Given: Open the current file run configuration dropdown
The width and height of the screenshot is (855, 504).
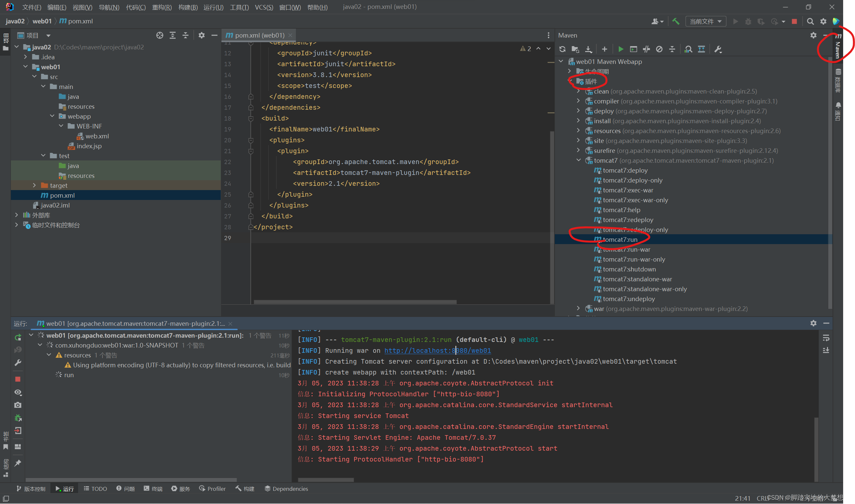Looking at the screenshot, I should point(706,21).
